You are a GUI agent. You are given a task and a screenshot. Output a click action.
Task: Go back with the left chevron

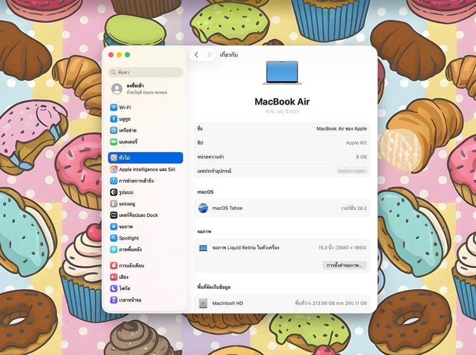[196, 55]
